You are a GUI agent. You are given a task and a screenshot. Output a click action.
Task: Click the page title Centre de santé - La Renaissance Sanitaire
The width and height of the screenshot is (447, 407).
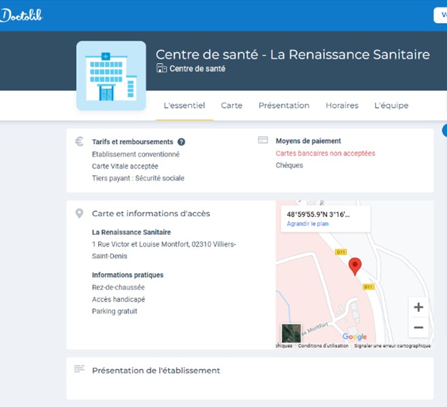[x=293, y=54]
